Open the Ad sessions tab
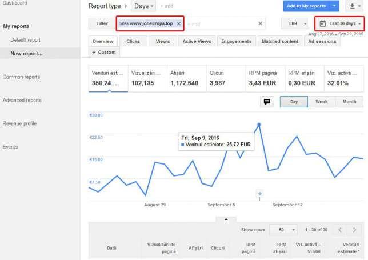Image resolution: width=368 pixels, height=260 pixels. [322, 41]
